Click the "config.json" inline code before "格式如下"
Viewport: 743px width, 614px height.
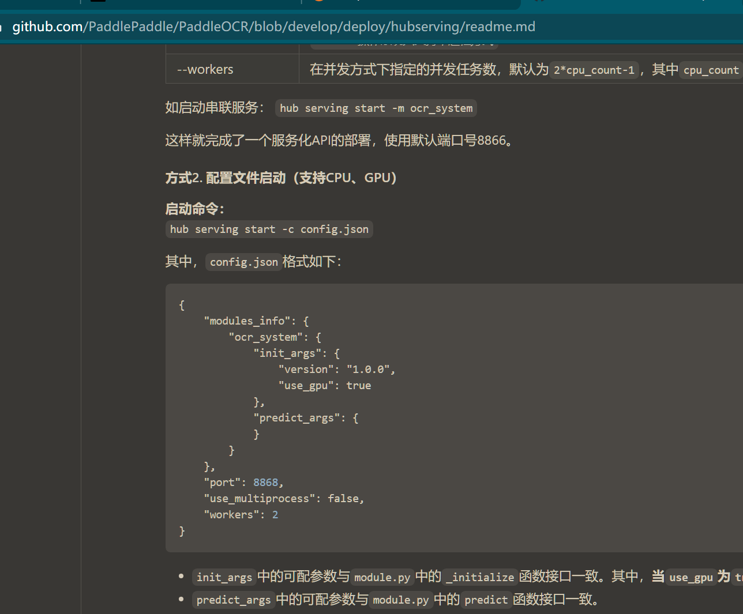coord(243,262)
